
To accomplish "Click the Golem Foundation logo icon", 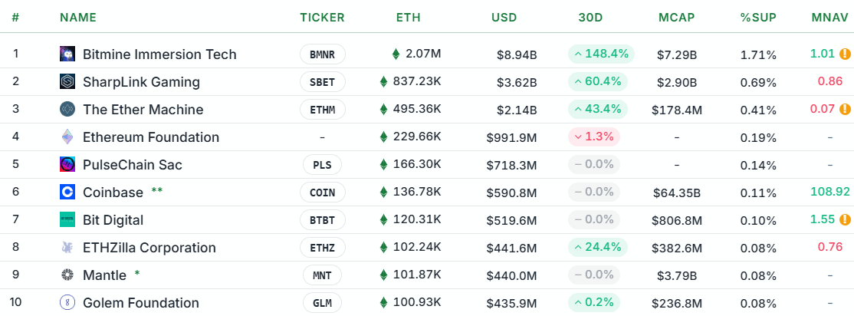I will coord(67,303).
